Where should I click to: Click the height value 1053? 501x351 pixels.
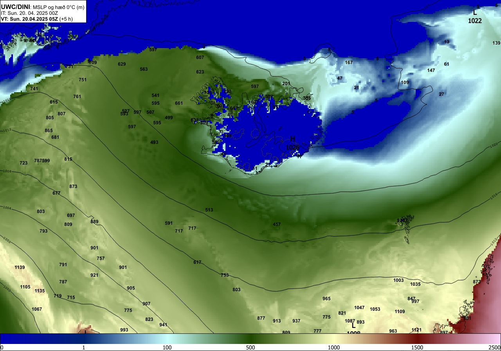coord(375,309)
